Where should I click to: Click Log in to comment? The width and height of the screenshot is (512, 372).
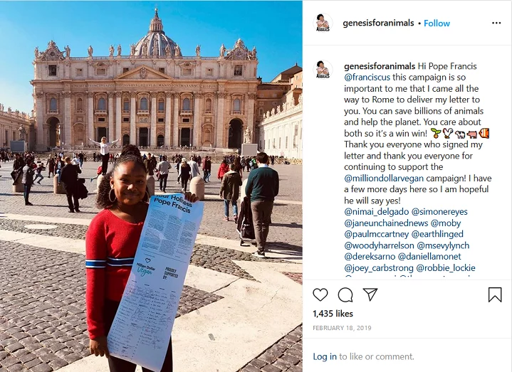coord(325,356)
